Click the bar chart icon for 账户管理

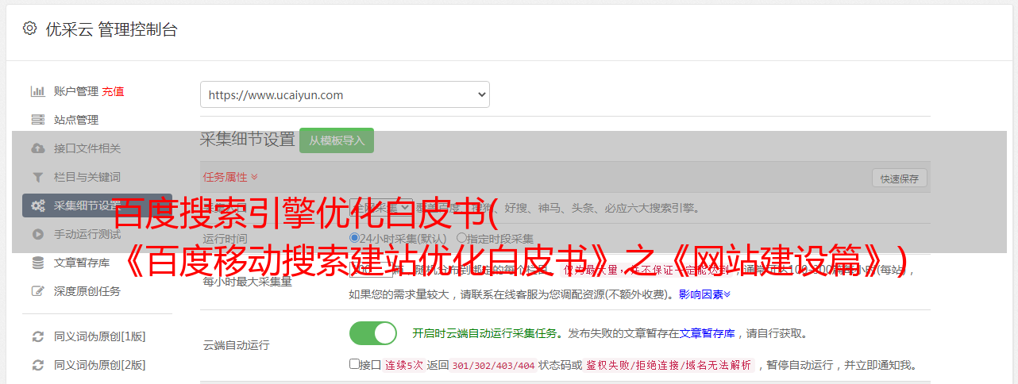point(37,91)
